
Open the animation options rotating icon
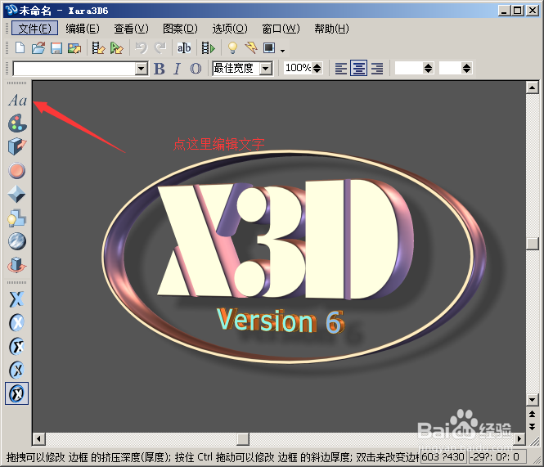click(16, 265)
